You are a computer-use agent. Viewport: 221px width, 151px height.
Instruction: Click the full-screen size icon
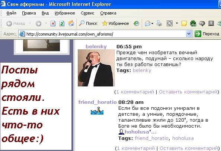(170, 23)
